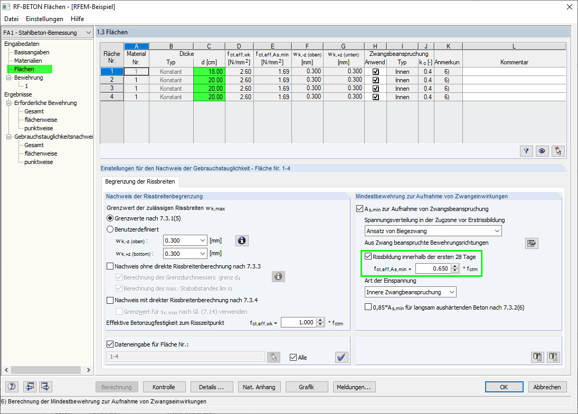Click column A header in table
The image size is (578, 414).
136,46
